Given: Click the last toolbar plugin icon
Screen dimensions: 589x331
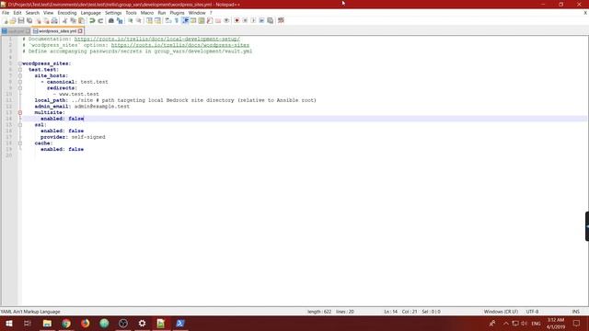Looking at the screenshot, I should [x=281, y=20].
